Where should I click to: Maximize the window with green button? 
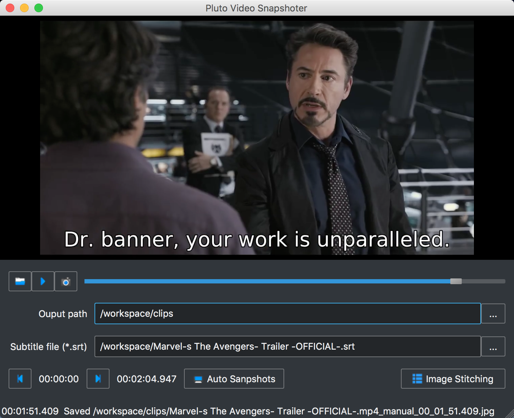pos(39,8)
